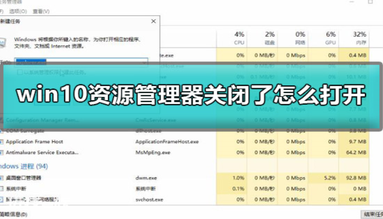Click the svchost.exe process name cell
The height and width of the screenshot is (219, 383).
point(149,199)
